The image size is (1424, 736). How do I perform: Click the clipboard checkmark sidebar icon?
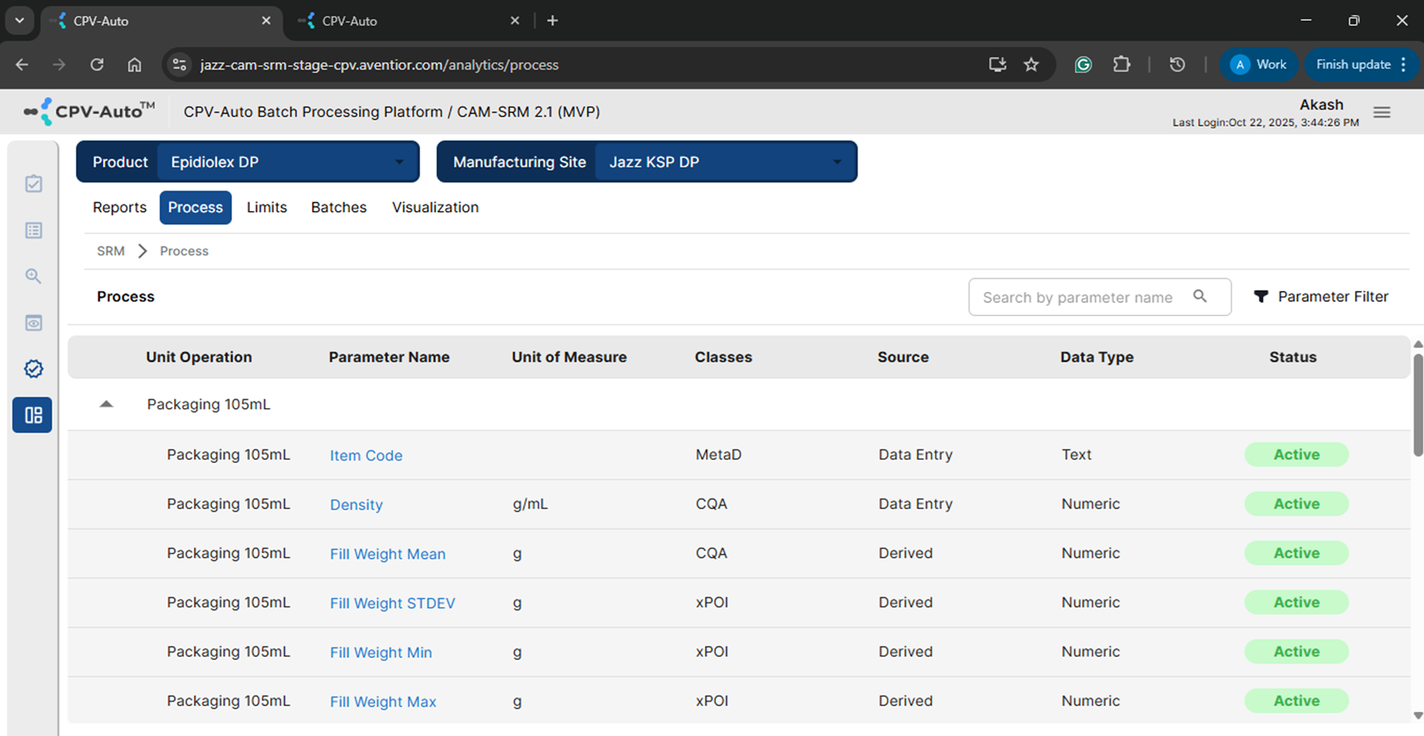[x=34, y=183]
